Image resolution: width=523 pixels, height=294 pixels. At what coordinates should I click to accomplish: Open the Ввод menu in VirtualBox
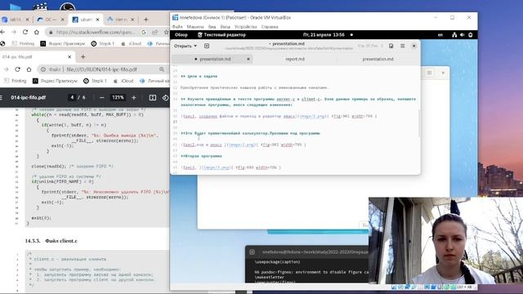(226, 27)
